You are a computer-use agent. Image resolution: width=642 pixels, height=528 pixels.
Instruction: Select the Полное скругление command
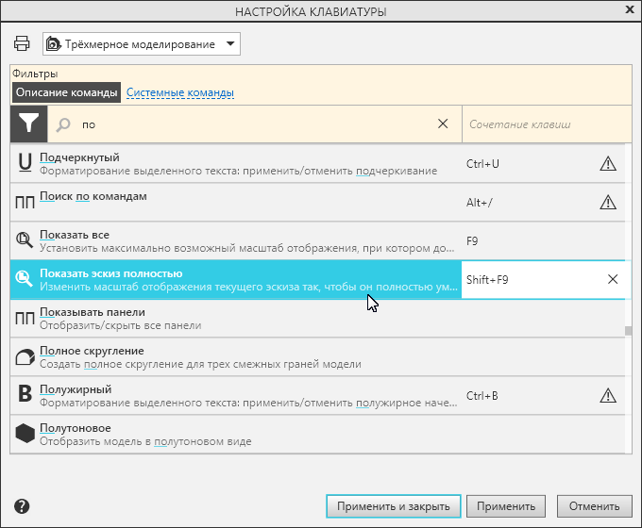coord(236,356)
